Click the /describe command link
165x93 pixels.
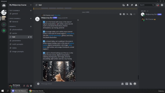tap(57, 15)
